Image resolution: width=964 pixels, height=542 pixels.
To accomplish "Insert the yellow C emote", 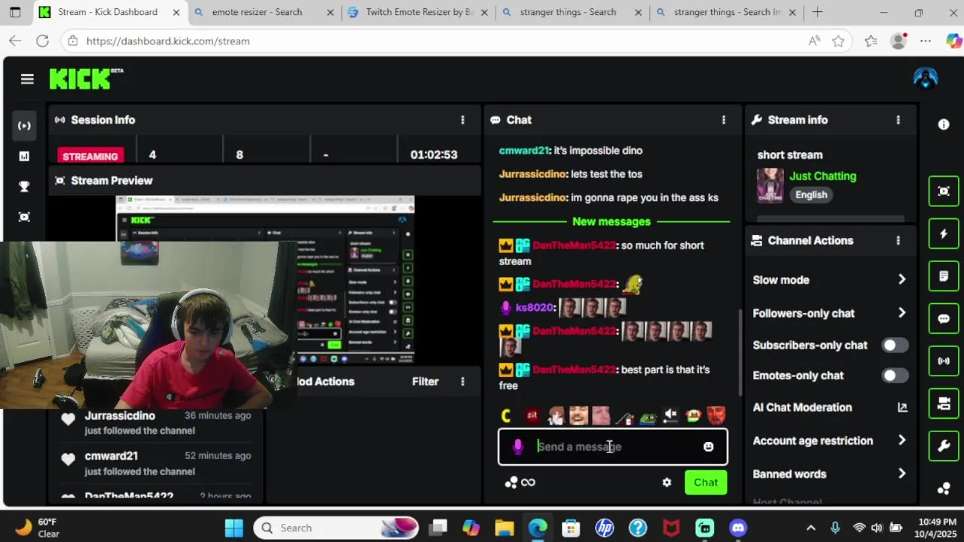I will [x=506, y=416].
